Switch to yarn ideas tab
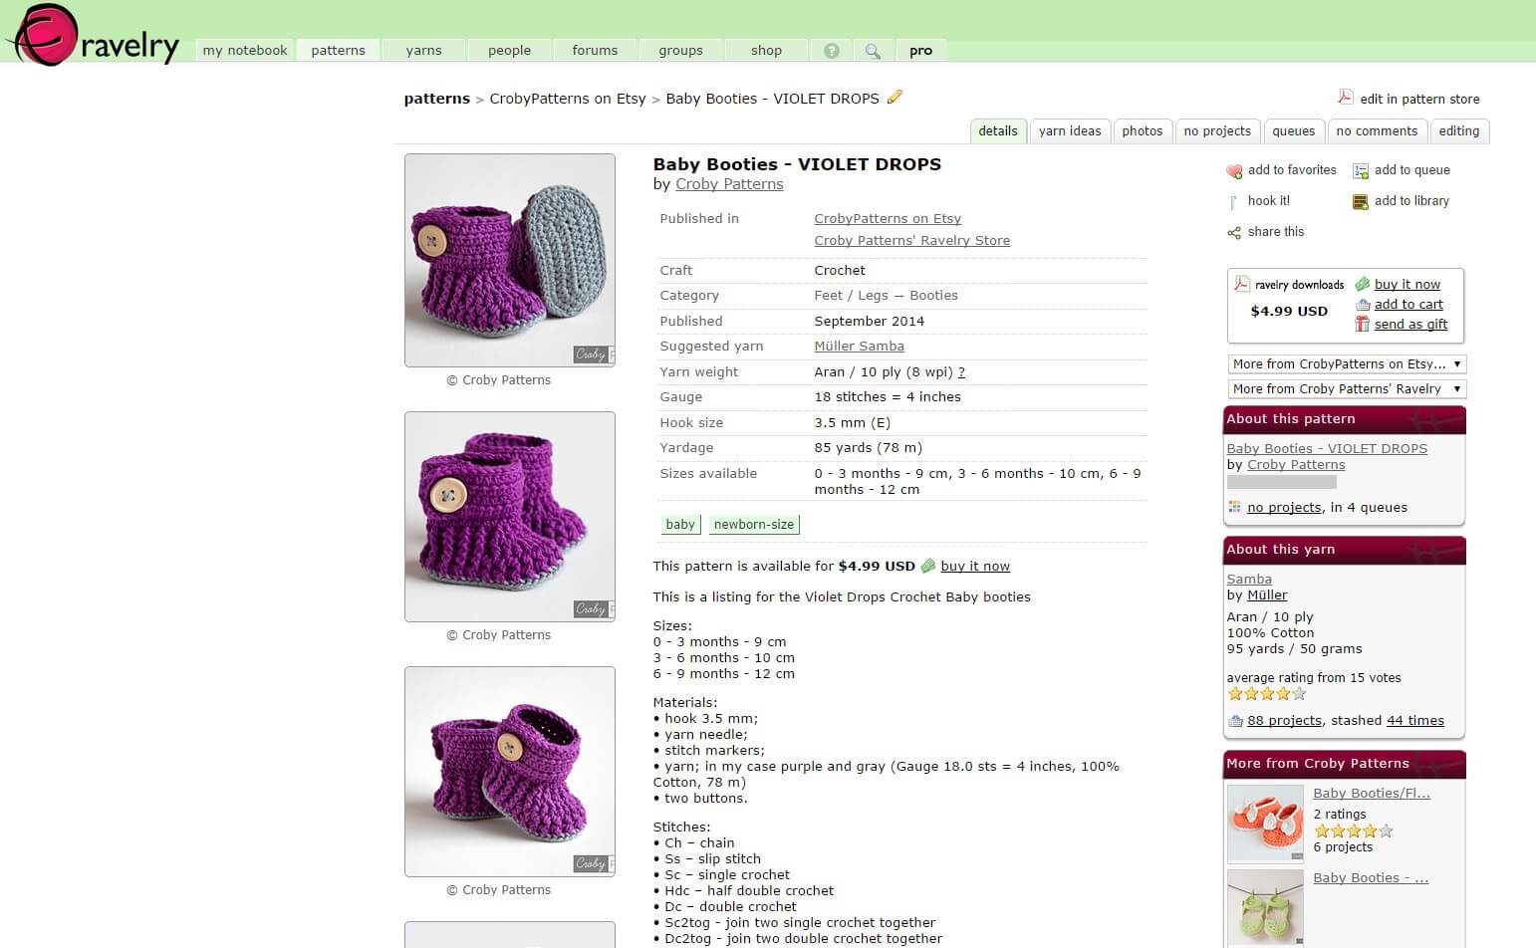The image size is (1536, 948). pyautogui.click(x=1070, y=131)
